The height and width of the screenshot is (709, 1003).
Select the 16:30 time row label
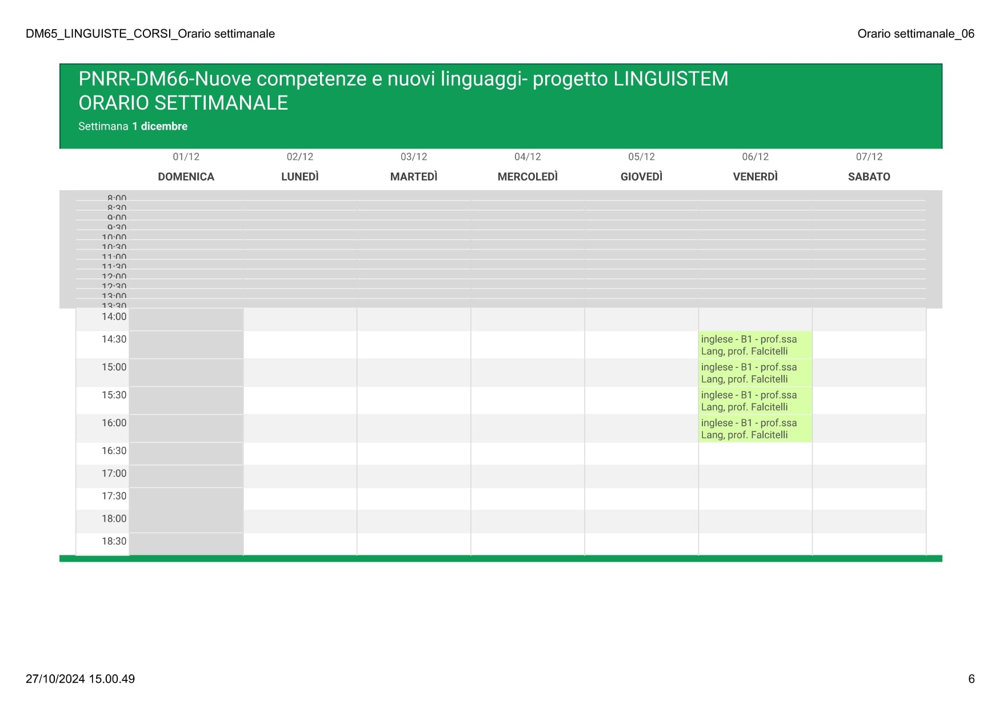click(x=114, y=451)
